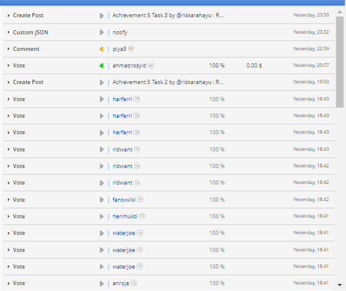Image resolution: width=346 pixels, height=291 pixels.
Task: Open the ahmadrosyid account link
Action: coord(129,66)
